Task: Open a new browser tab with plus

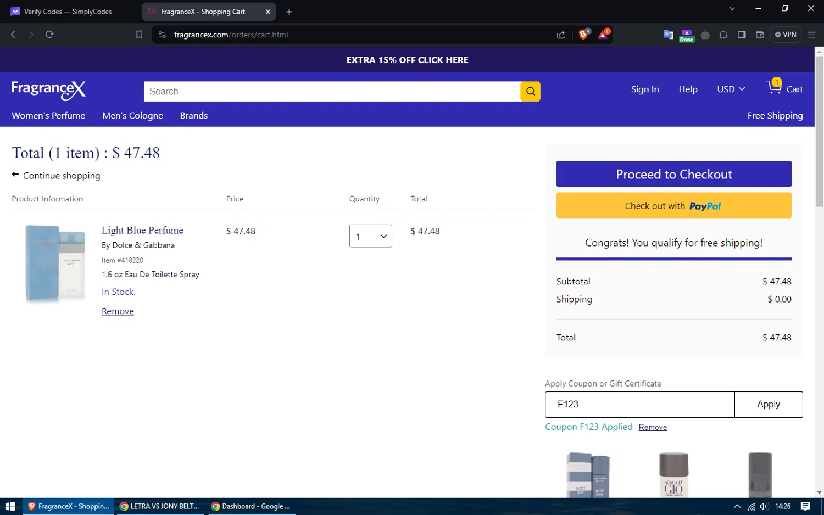Action: [289, 12]
